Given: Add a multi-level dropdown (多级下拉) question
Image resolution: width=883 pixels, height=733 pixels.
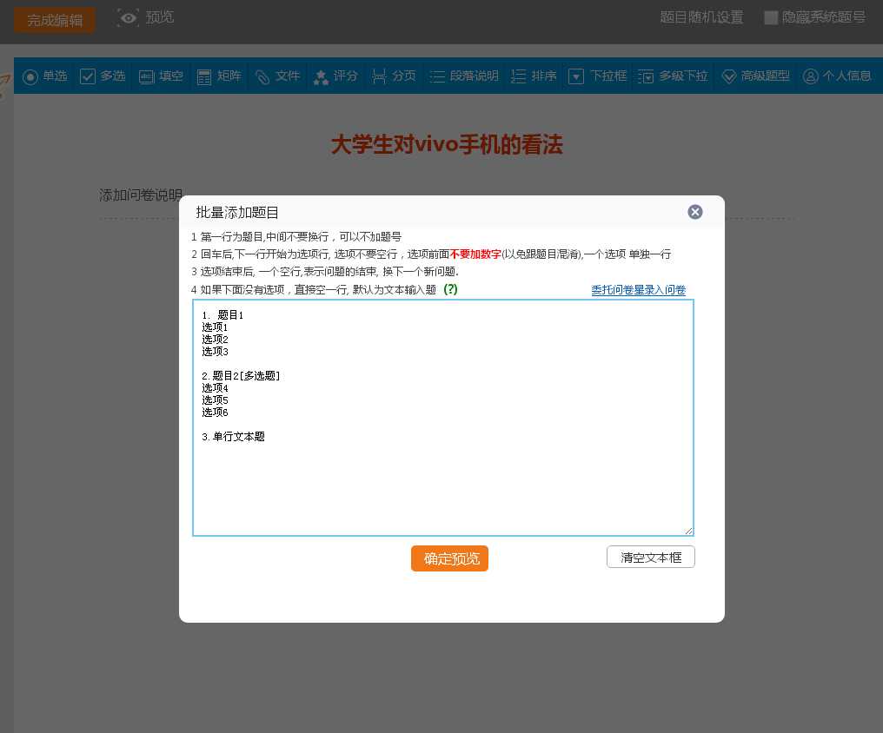Looking at the screenshot, I should coord(673,76).
